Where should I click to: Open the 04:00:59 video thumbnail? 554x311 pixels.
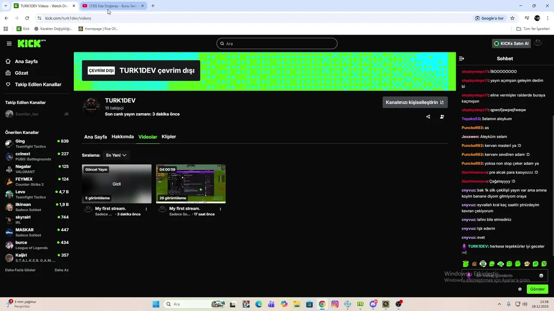(191, 184)
